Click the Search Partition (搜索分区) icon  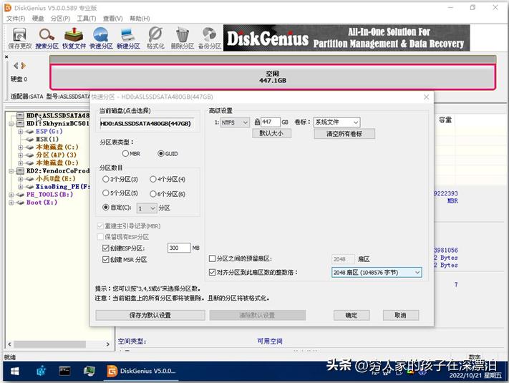point(47,39)
